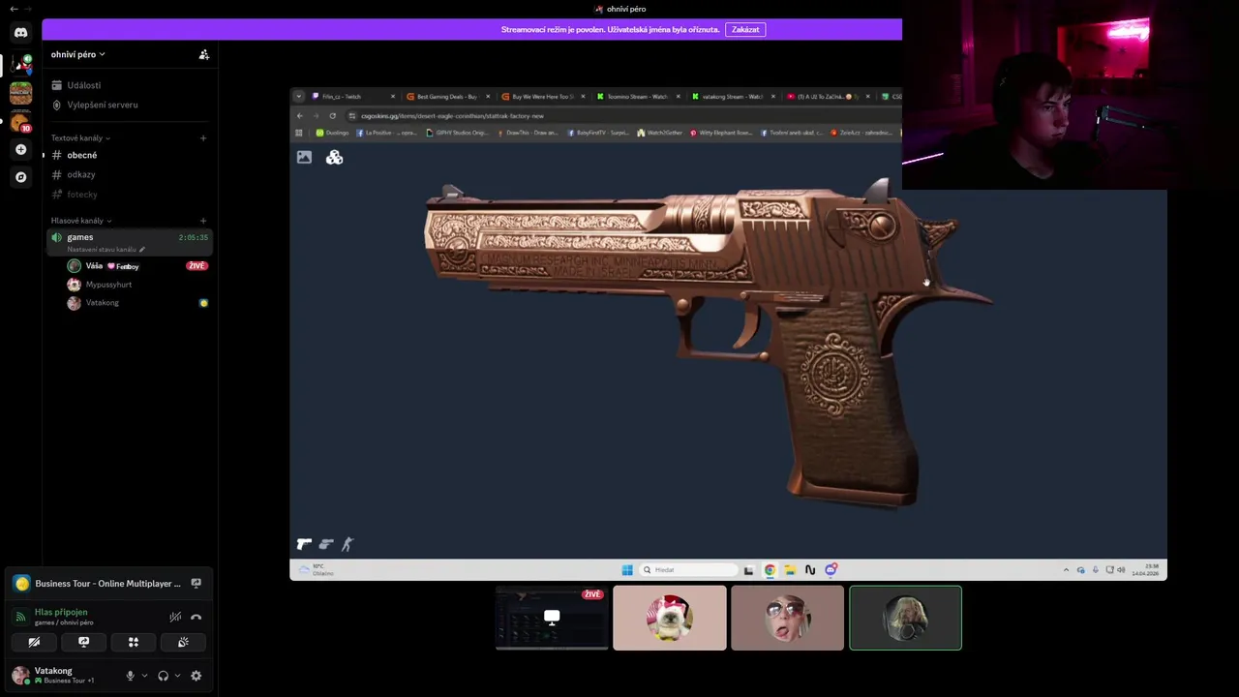
Task: Add a new voice channel with plus icon
Action: [x=203, y=221]
